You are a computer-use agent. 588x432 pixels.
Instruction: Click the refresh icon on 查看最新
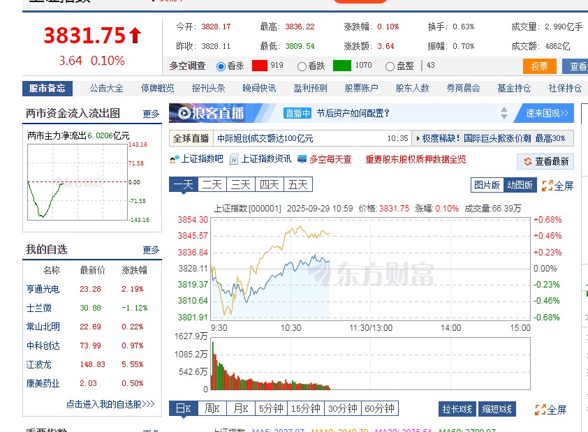click(x=528, y=161)
